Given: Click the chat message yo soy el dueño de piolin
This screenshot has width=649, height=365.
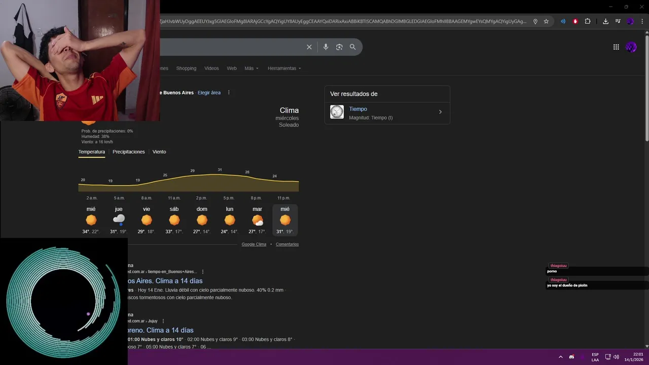Looking at the screenshot, I should coord(567,285).
